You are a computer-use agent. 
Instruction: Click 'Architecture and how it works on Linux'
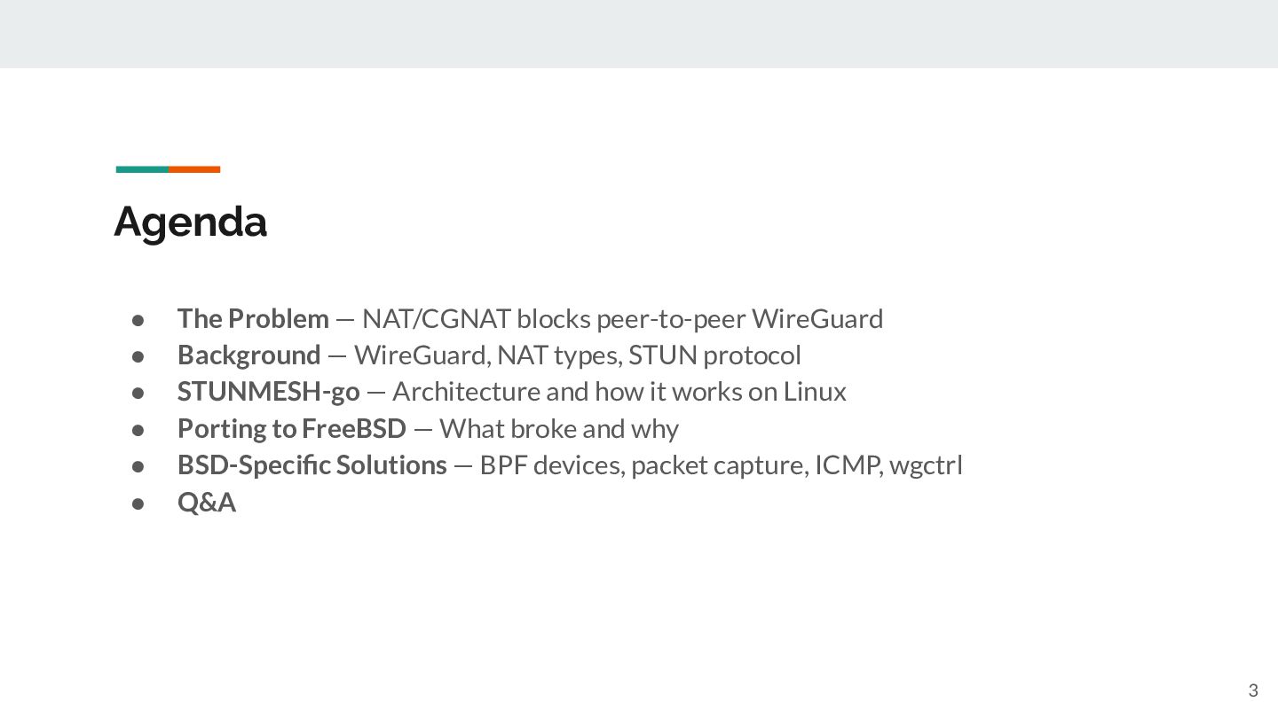(619, 392)
